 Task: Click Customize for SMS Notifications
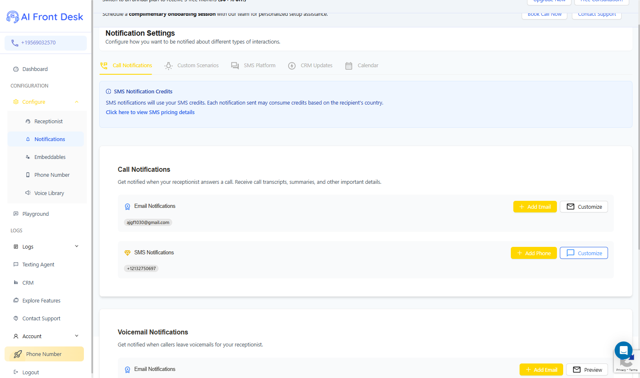584,253
